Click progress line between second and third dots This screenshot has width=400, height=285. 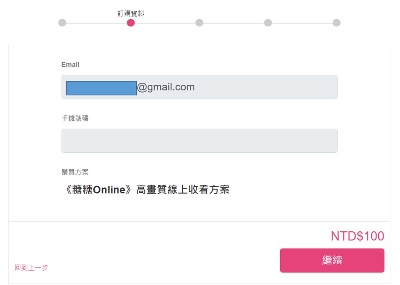pos(165,23)
